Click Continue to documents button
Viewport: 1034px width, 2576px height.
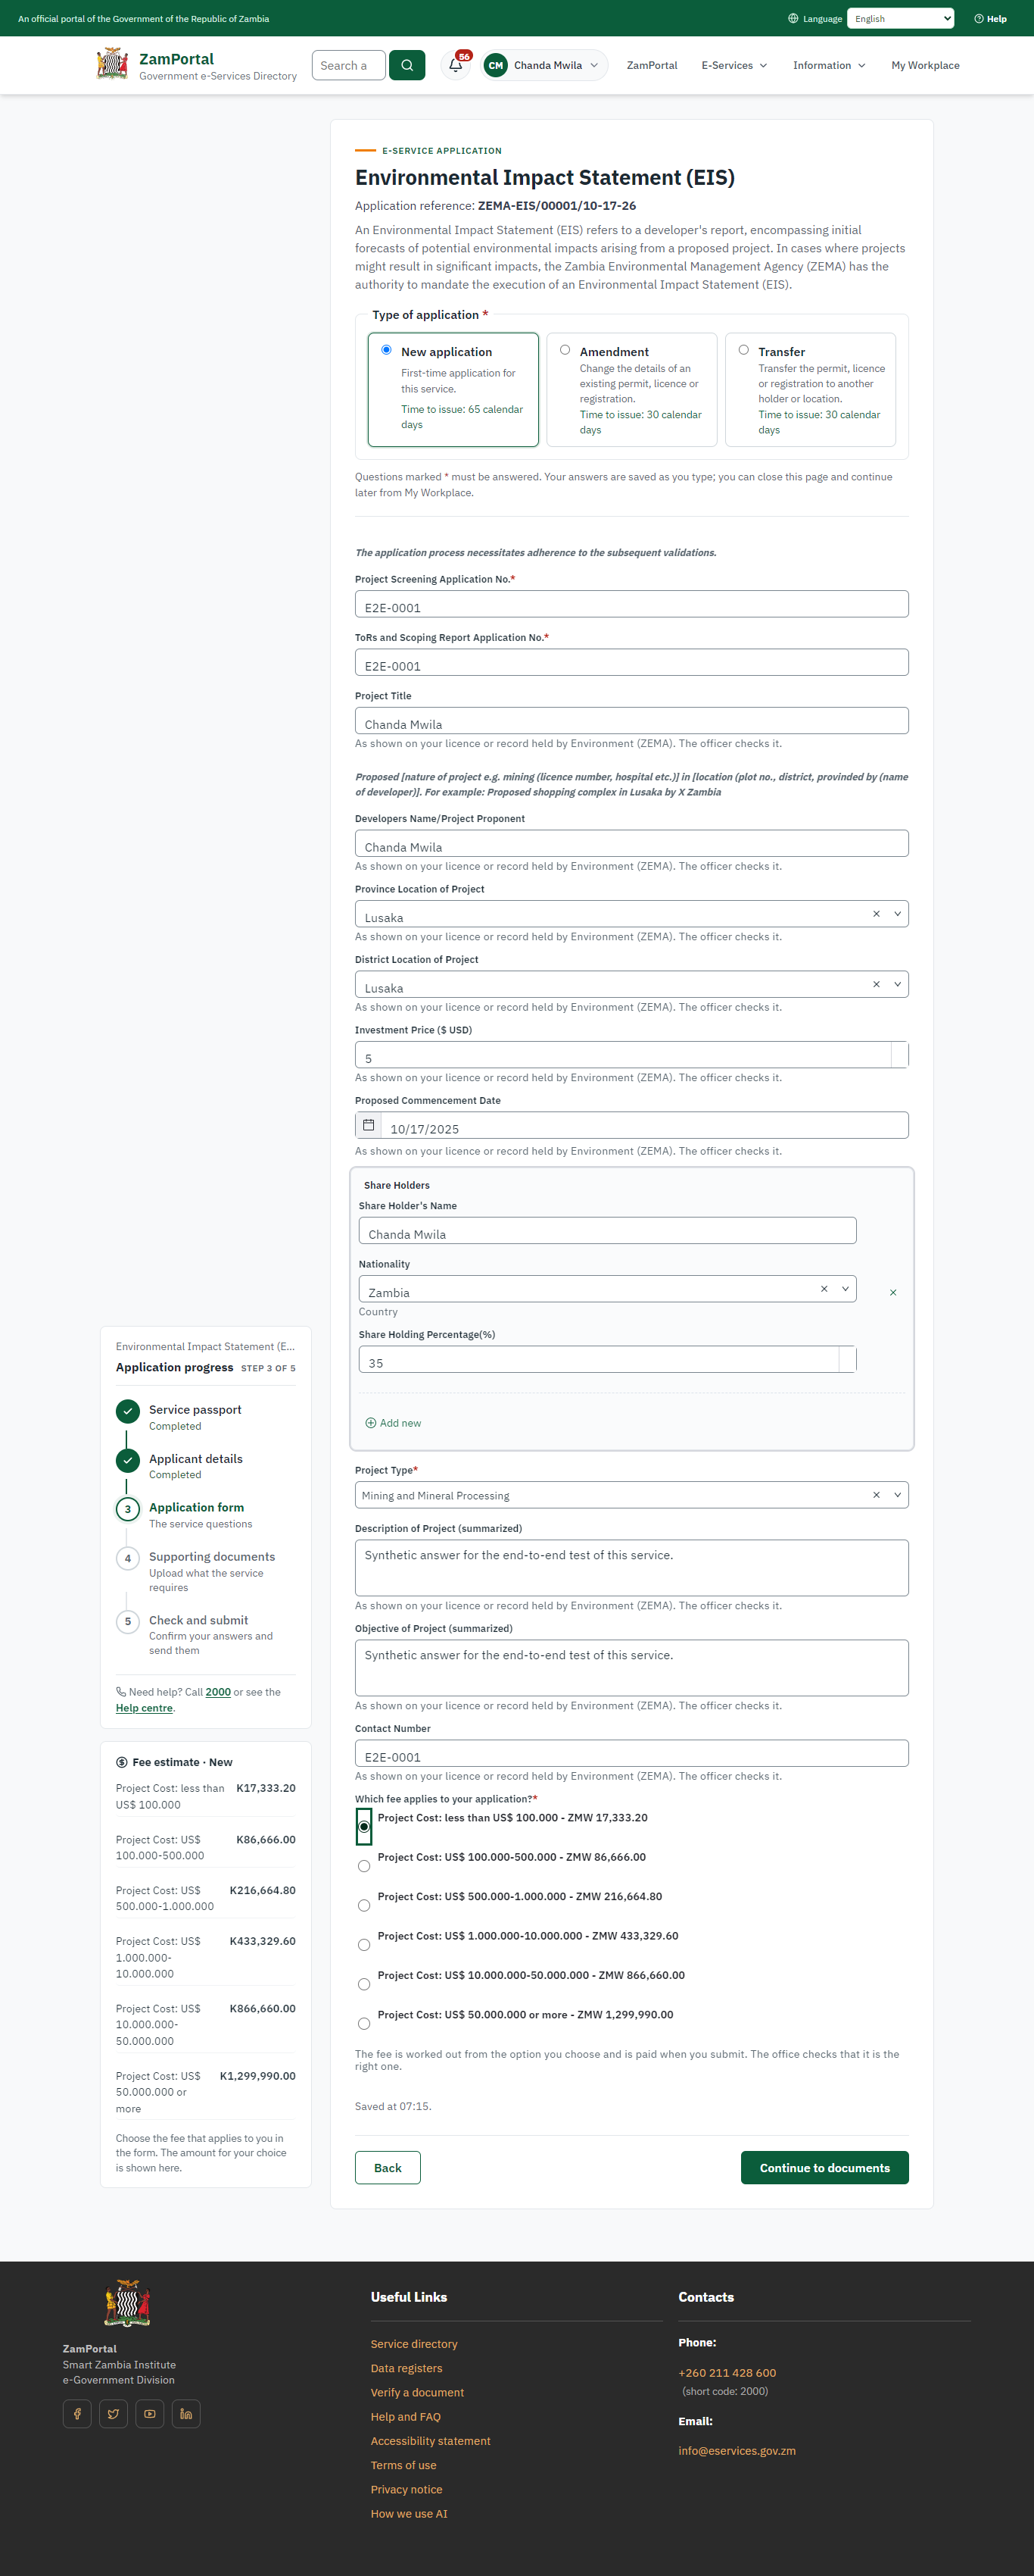click(824, 2168)
